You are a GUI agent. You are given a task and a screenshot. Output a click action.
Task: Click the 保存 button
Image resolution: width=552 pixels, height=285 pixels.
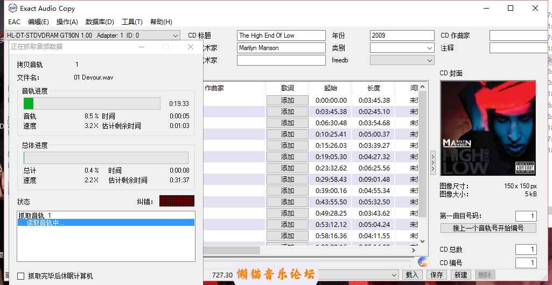click(x=437, y=274)
